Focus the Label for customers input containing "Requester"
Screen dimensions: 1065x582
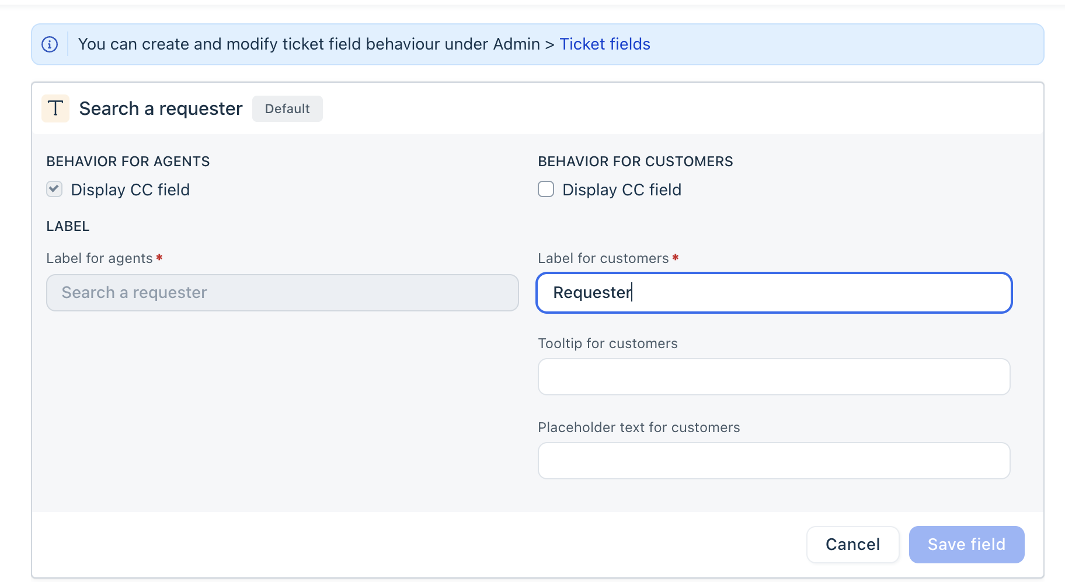click(774, 293)
